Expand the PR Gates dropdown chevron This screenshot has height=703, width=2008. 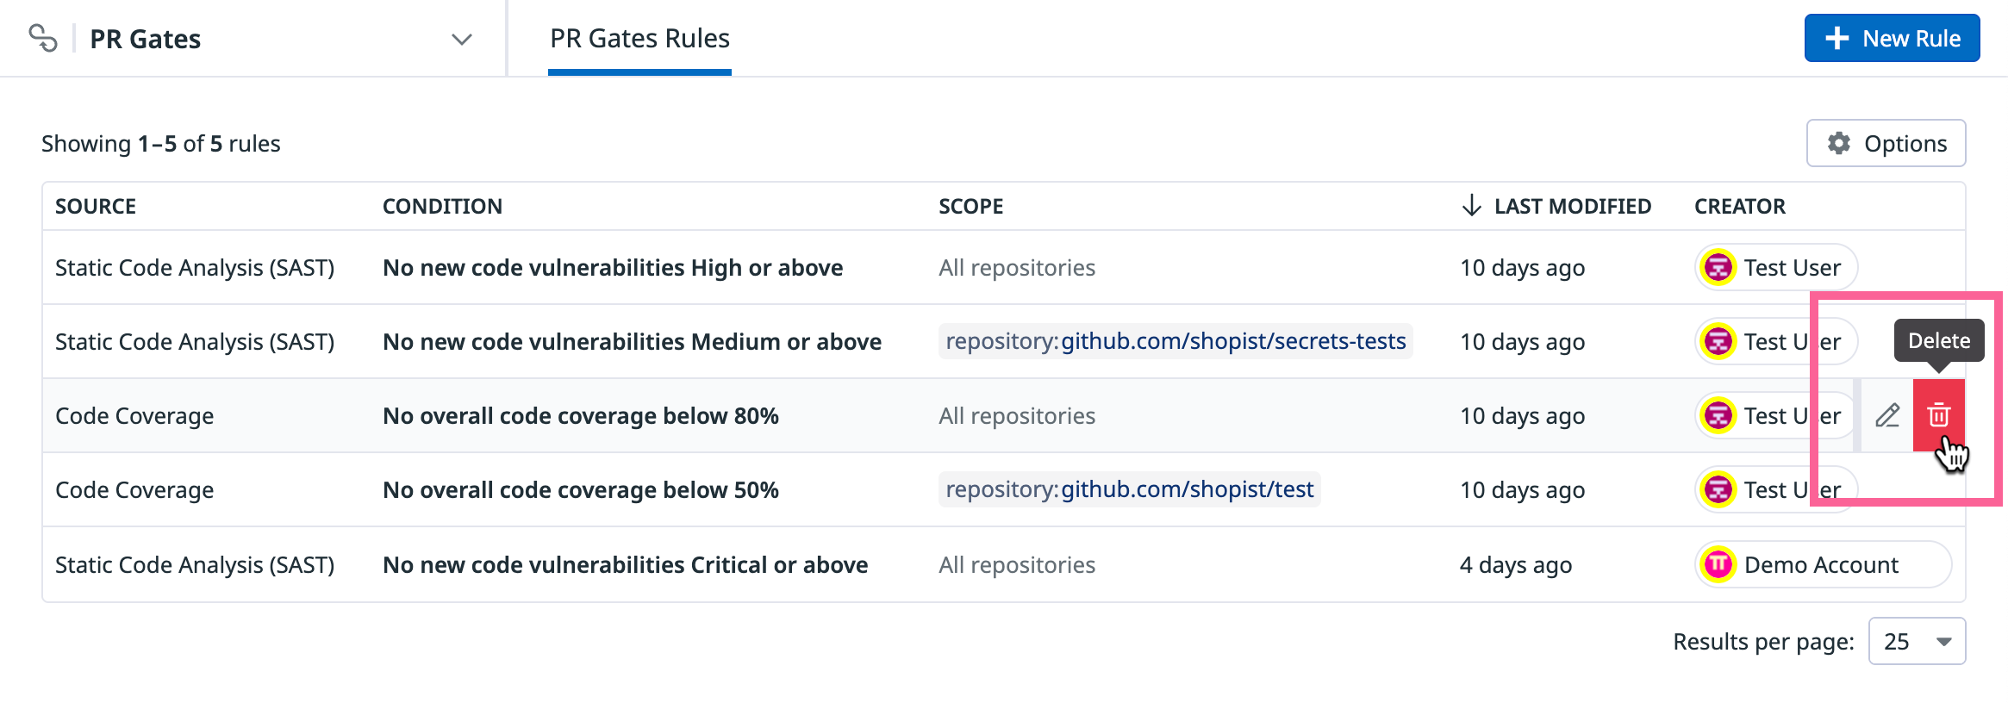[x=462, y=40]
